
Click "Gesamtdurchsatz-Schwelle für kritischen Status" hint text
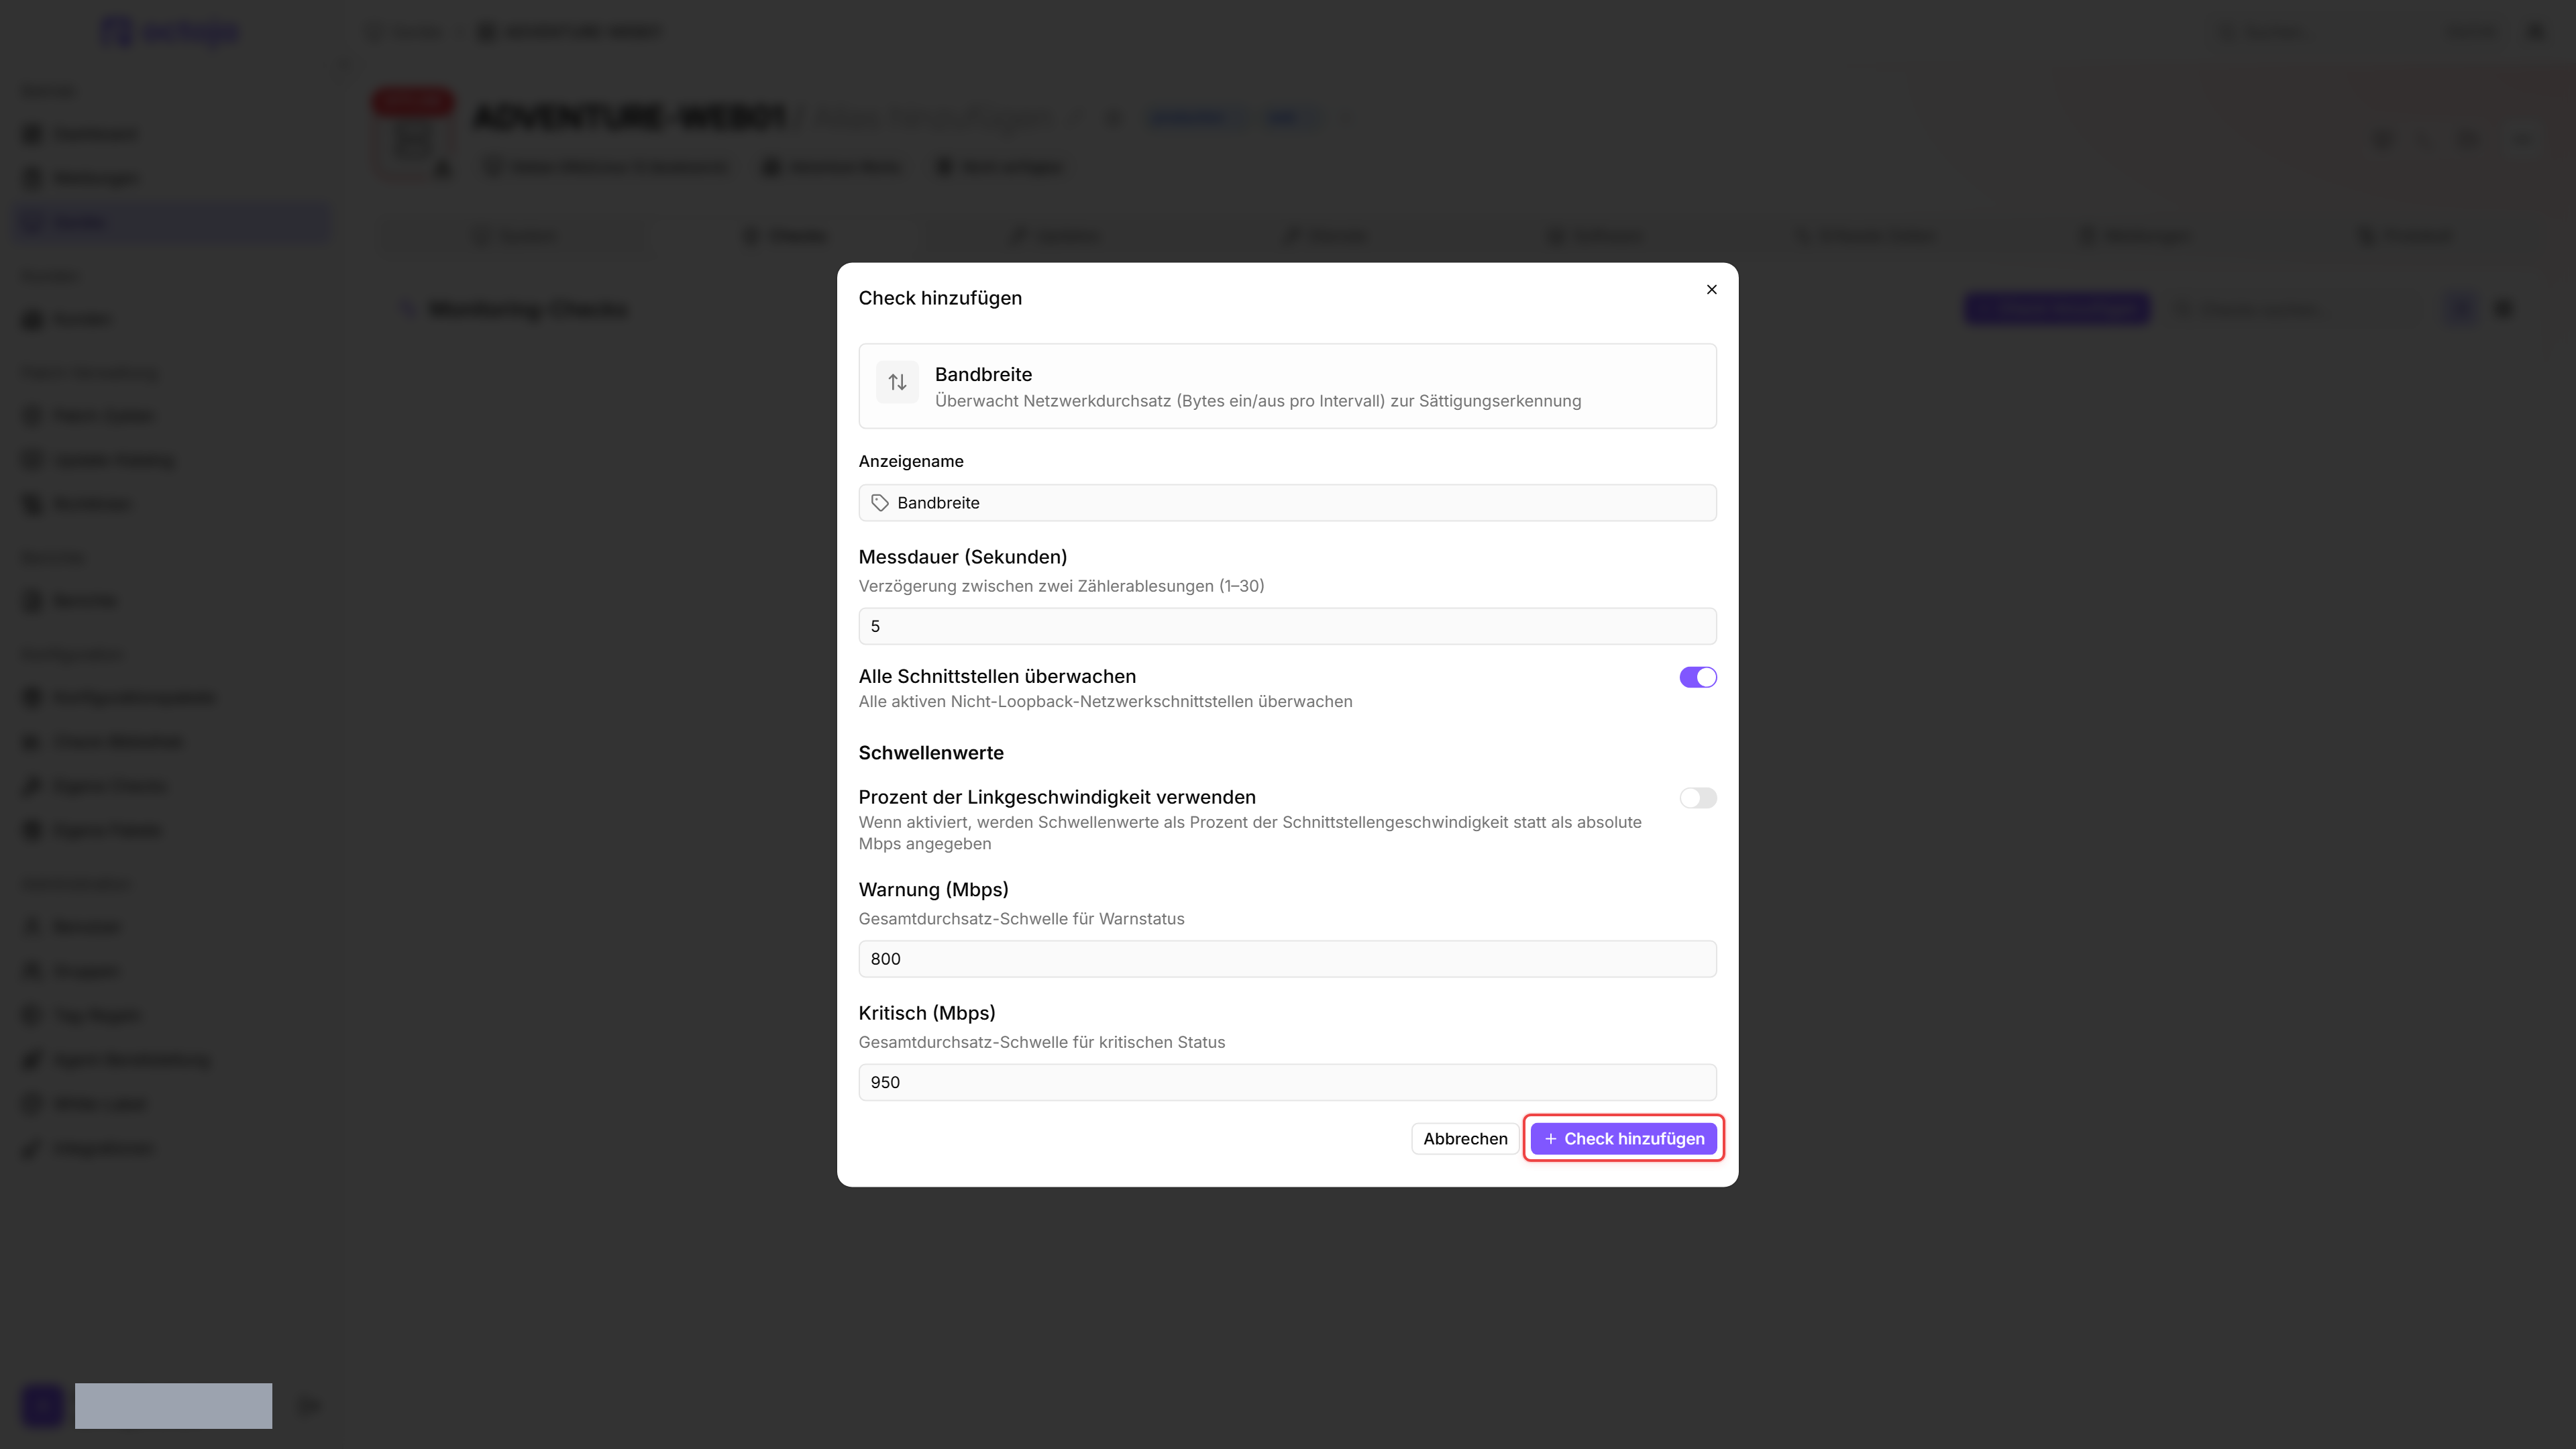1041,1042
